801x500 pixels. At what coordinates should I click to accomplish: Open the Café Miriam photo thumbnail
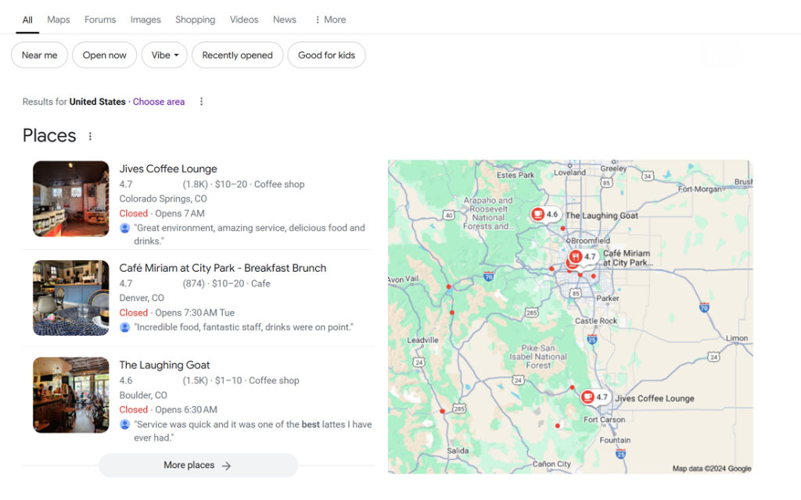click(x=71, y=298)
